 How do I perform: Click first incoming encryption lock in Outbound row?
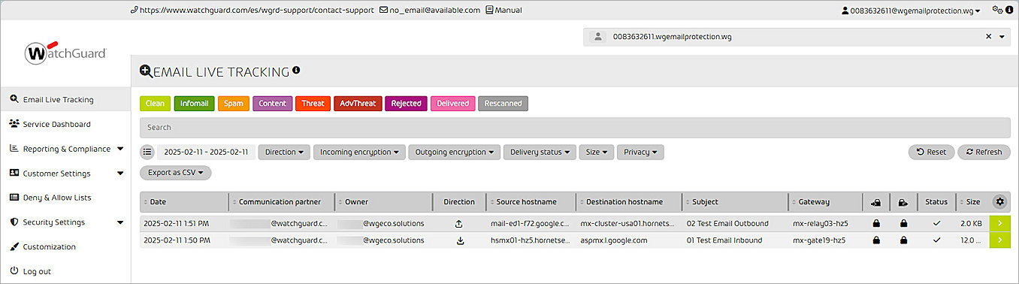tap(875, 224)
